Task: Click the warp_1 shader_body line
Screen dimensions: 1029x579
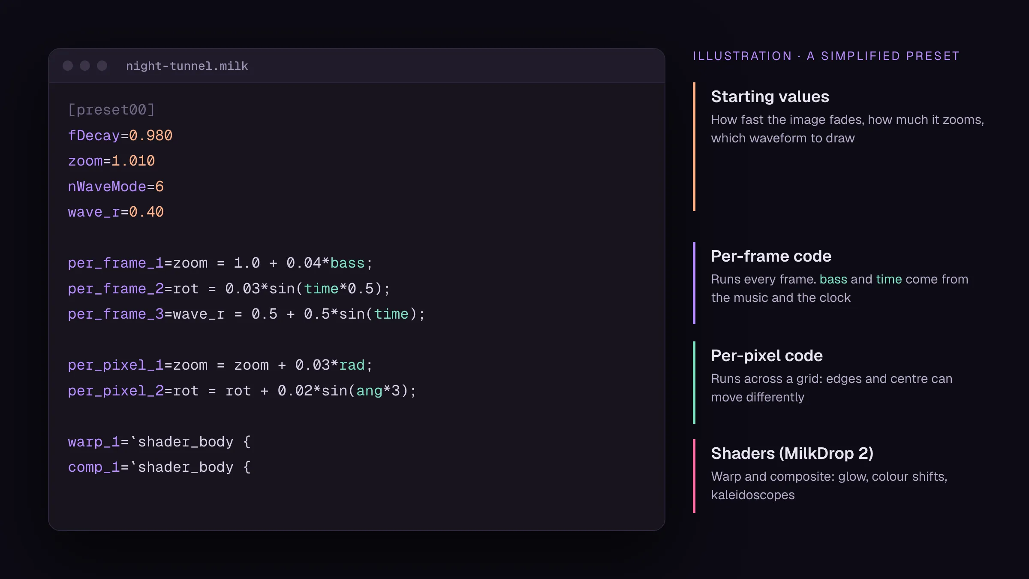Action: [x=159, y=442]
